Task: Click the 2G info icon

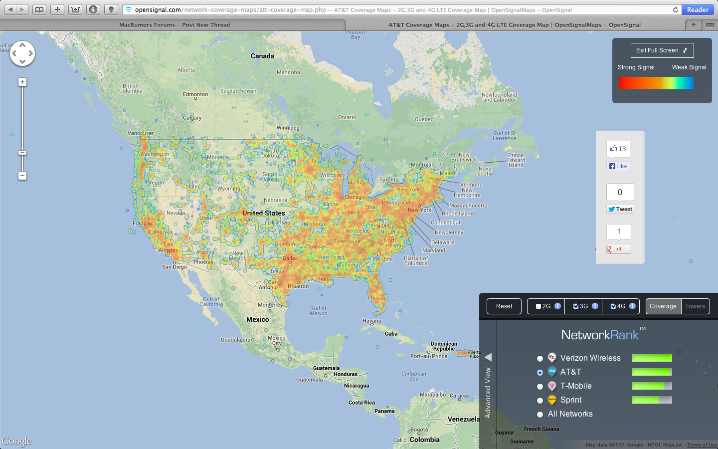Action: [557, 306]
